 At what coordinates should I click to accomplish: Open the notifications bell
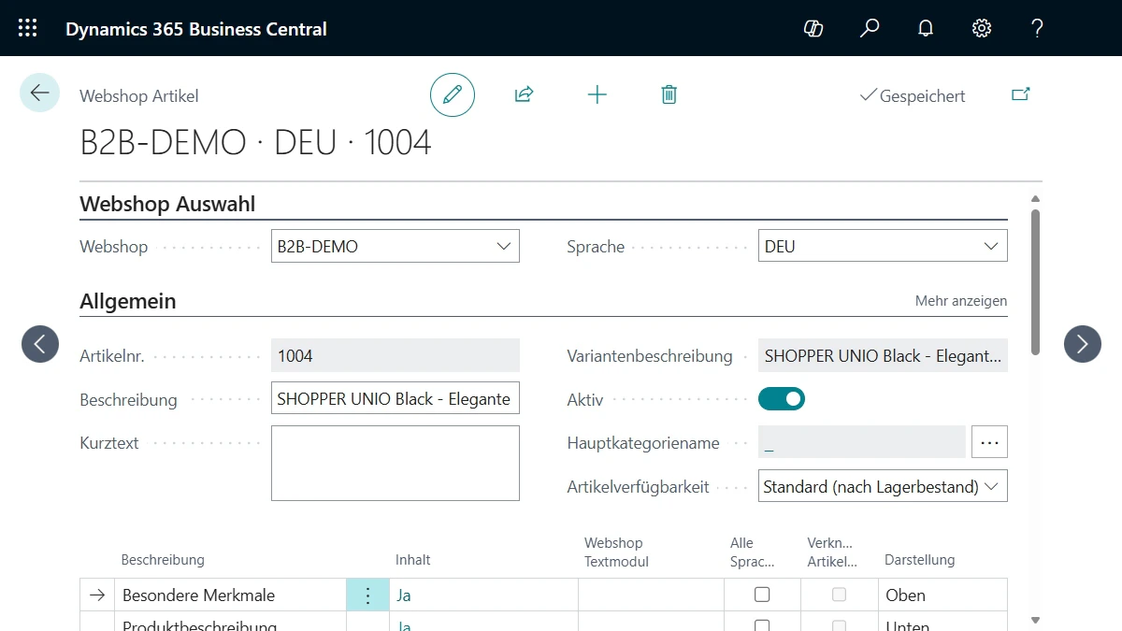926,28
